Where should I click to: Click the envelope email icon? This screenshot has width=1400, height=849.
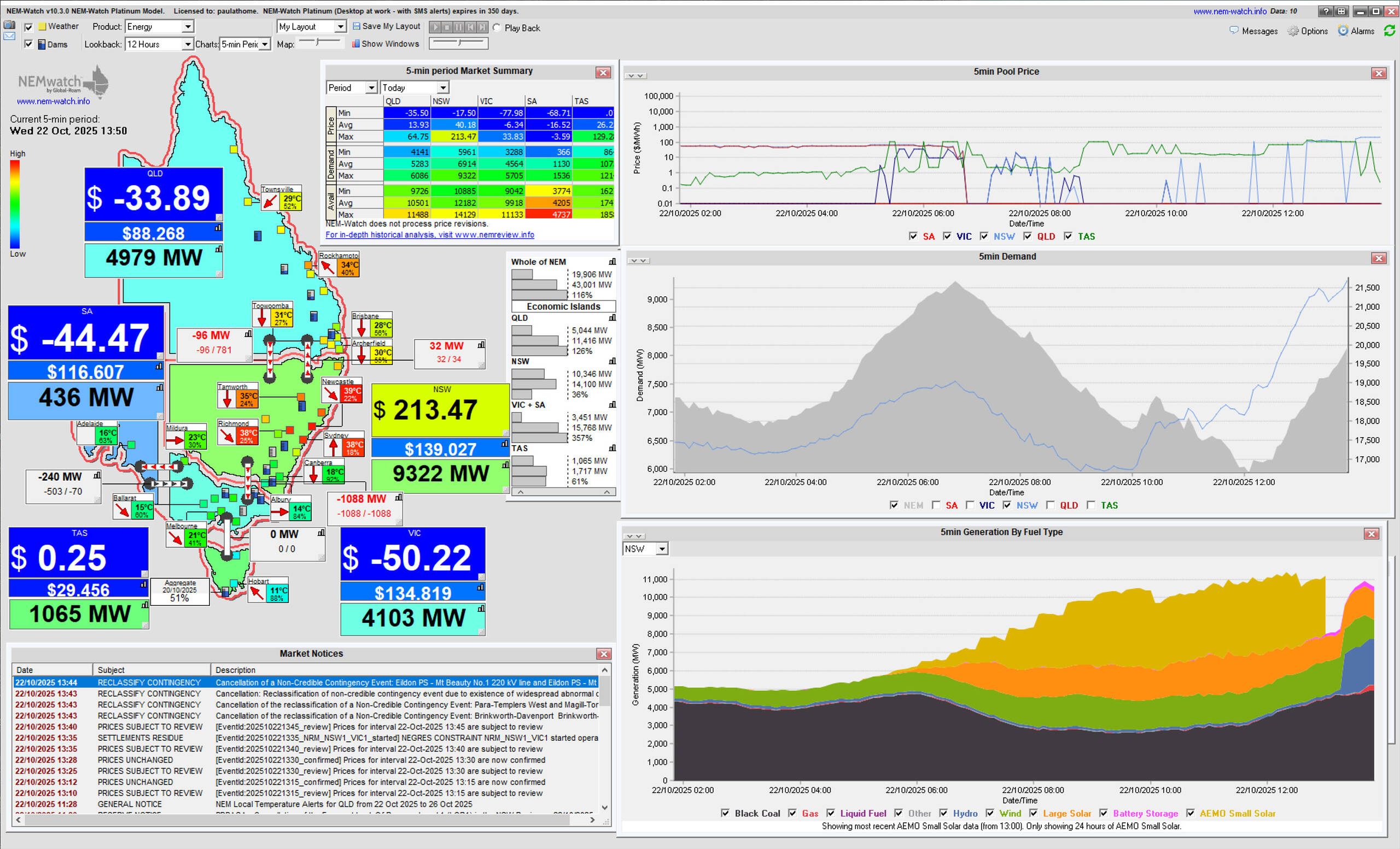[x=9, y=36]
